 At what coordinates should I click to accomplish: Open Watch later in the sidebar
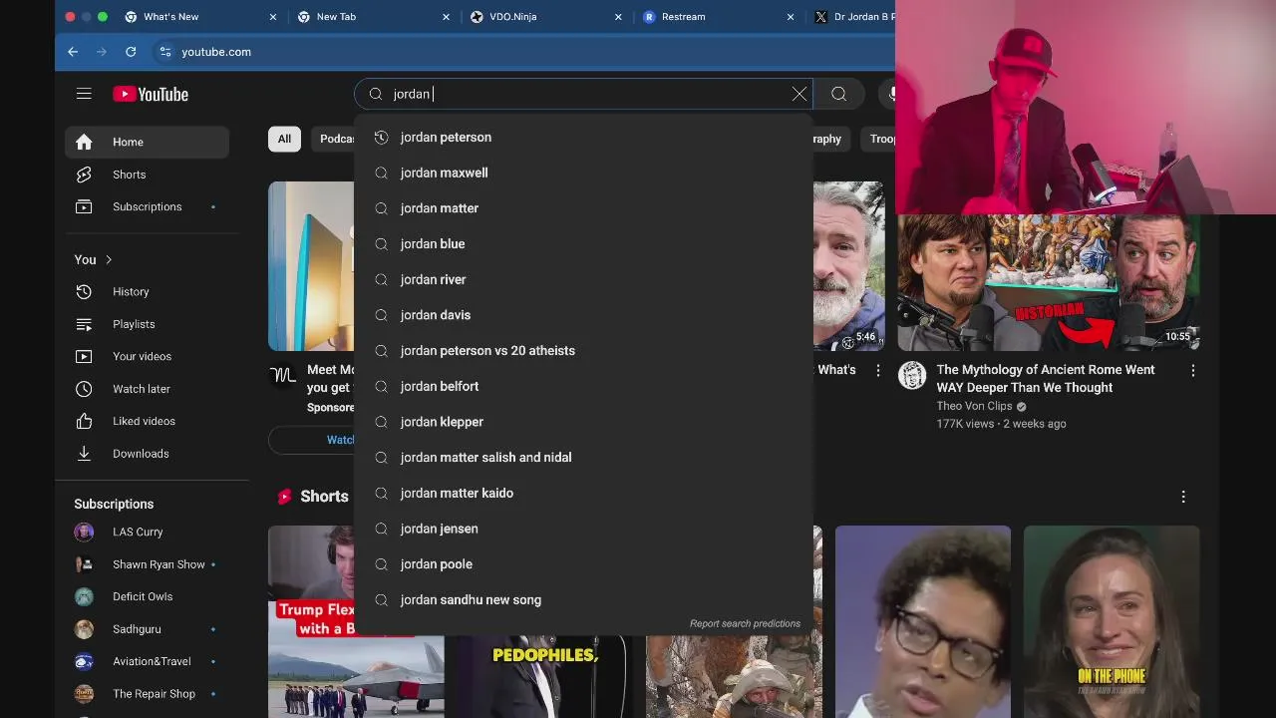148,389
